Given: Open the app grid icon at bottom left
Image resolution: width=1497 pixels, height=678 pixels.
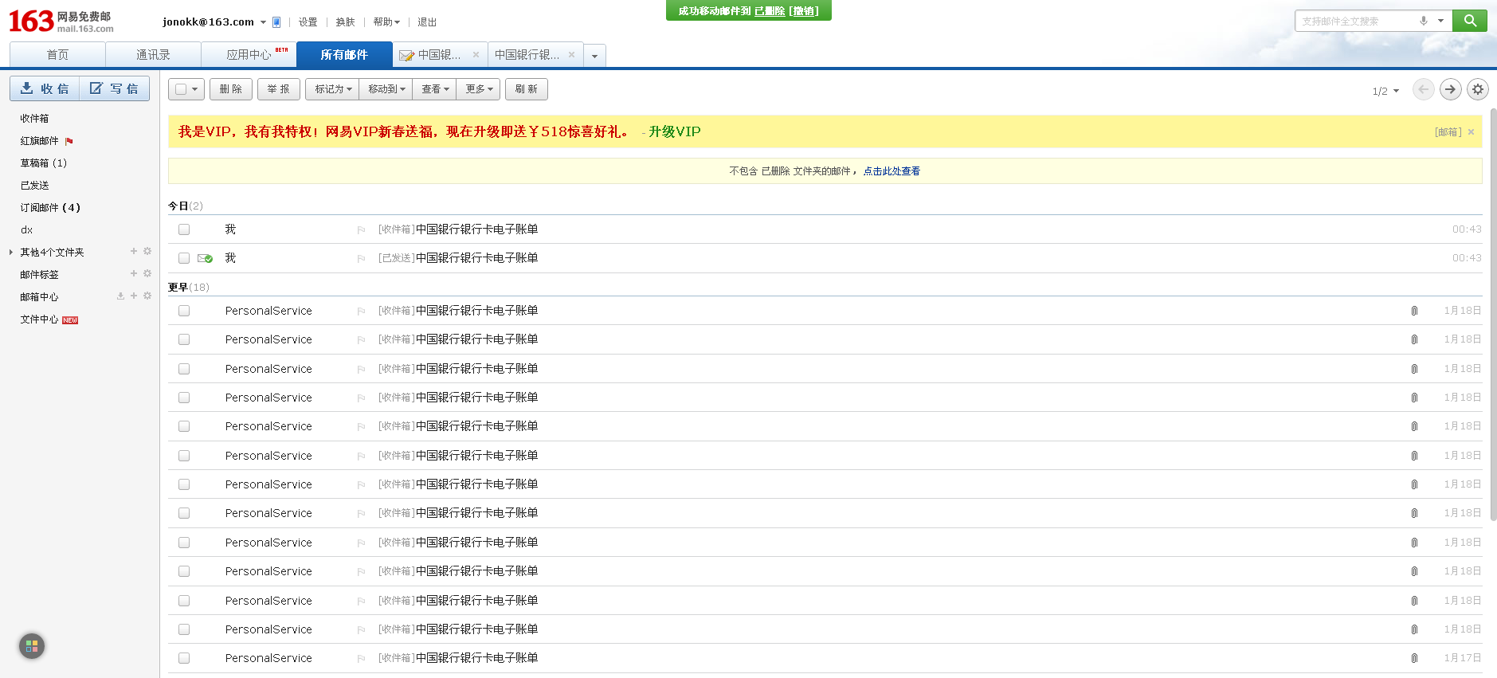Looking at the screenshot, I should [x=32, y=646].
